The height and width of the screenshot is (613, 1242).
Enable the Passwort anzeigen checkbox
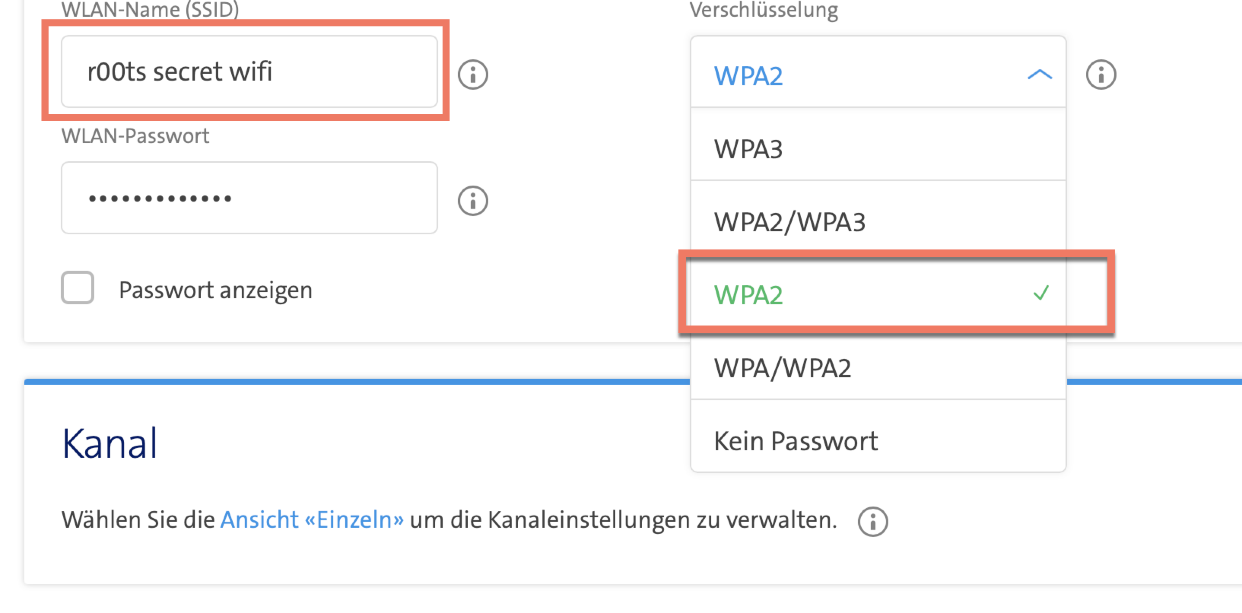[x=78, y=288]
